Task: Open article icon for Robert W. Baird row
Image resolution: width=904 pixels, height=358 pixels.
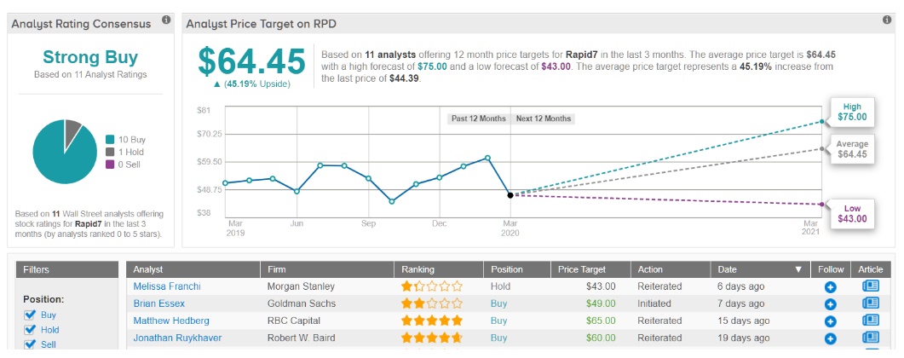Action: click(x=870, y=338)
